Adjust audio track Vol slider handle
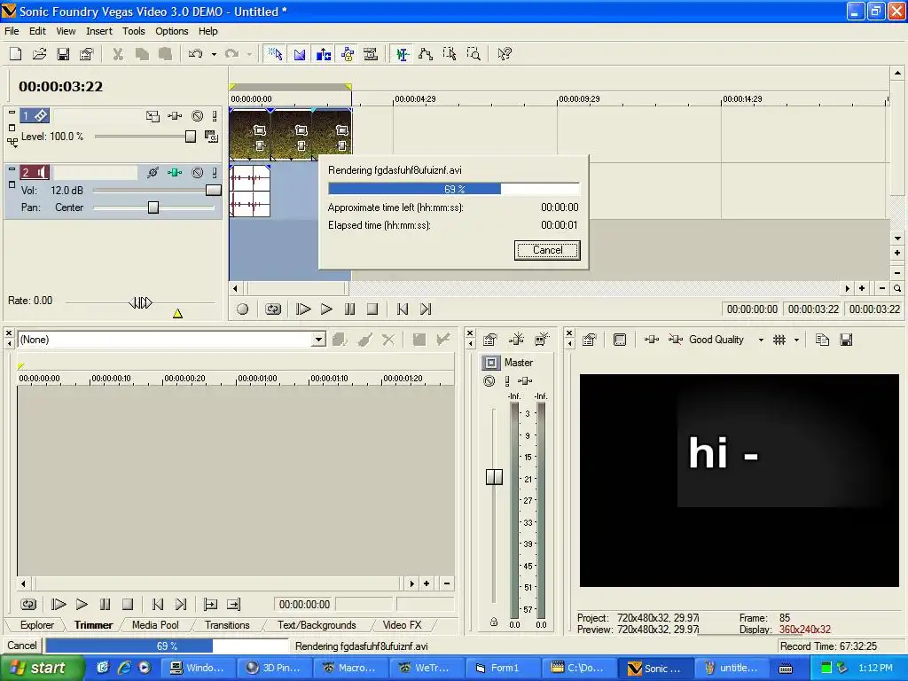Image resolution: width=908 pixels, height=681 pixels. coord(214,190)
